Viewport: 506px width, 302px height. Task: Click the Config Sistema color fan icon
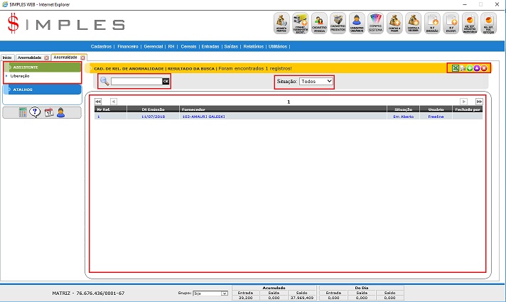click(376, 23)
